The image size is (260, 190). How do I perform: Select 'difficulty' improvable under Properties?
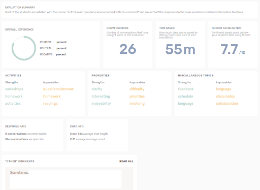(x=137, y=89)
